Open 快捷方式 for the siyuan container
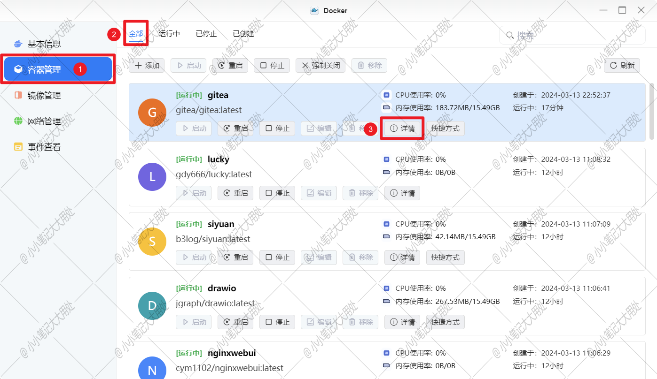 [x=445, y=257]
